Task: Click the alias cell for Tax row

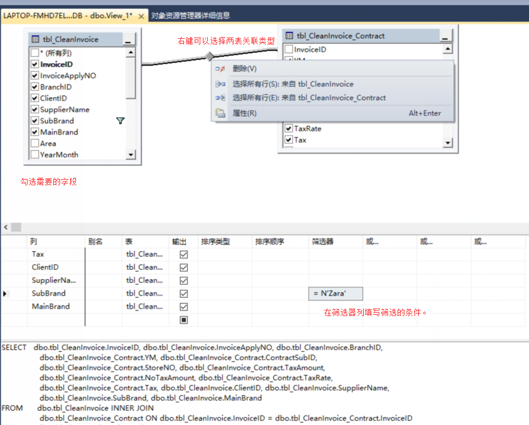Action: [103, 255]
